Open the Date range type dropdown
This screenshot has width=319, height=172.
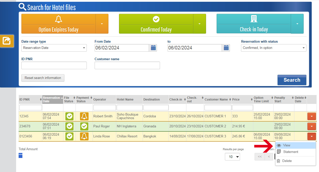click(x=54, y=48)
